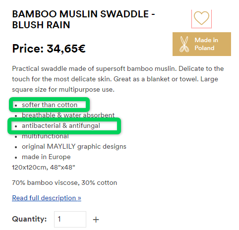Click BLUSH RAIN in product title
This screenshot has width=239, height=230.
[x=41, y=25]
